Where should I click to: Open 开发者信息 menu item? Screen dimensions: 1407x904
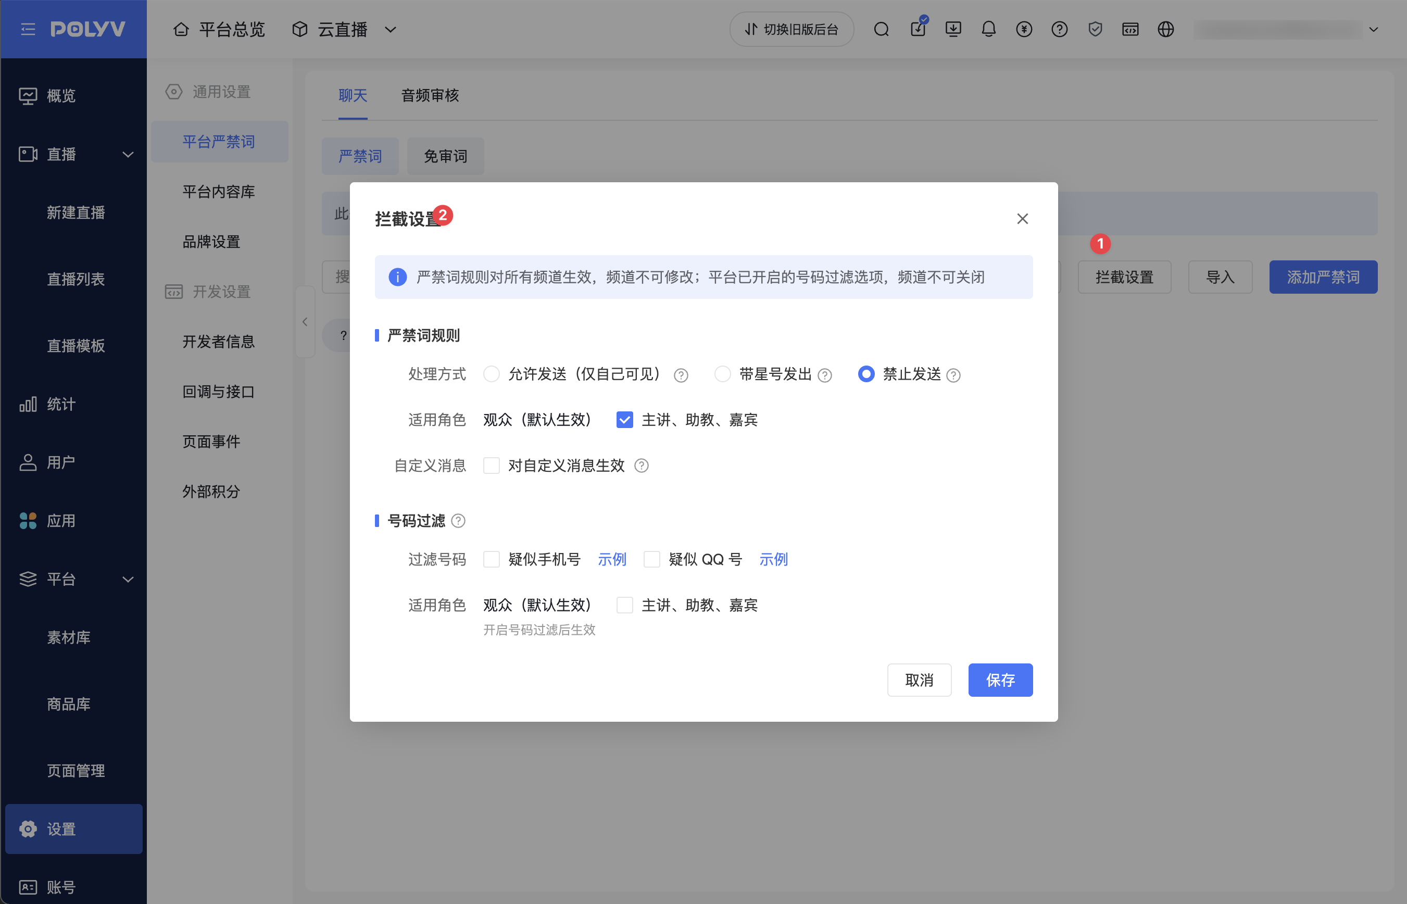click(219, 342)
